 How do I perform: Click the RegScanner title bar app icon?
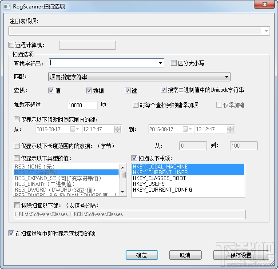coord(7,7)
